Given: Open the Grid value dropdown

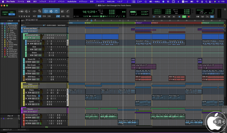Looking at the screenshot, I should (x=148, y=12).
